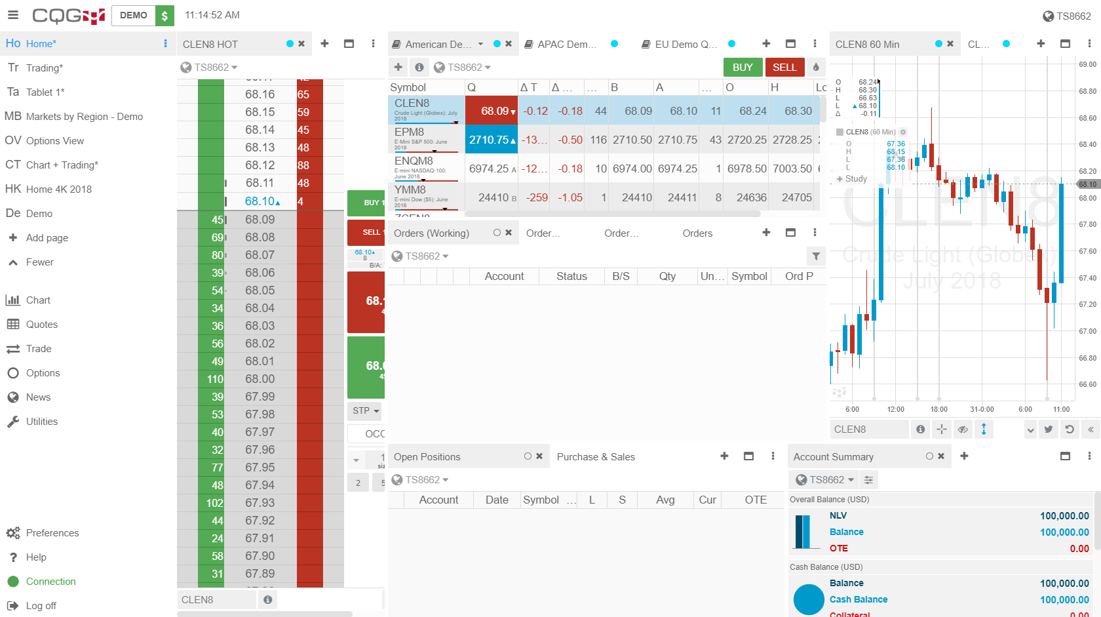Toggle link circle on Open Positions tab
Viewport: 1101px width, 617px height.
(528, 456)
